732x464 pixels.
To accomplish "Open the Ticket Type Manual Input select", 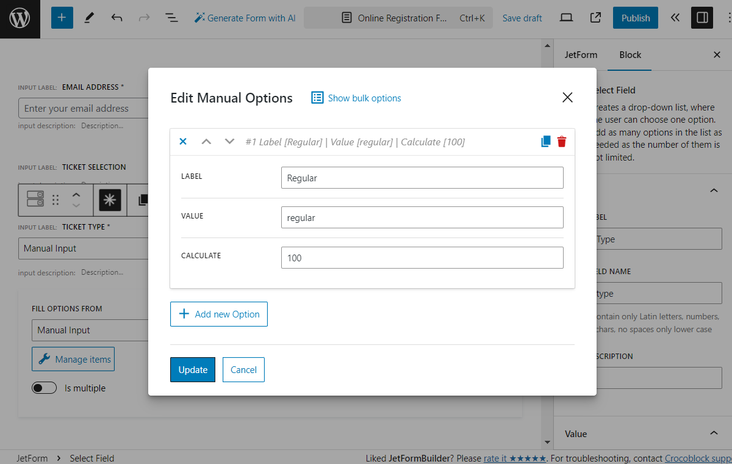I will click(83, 248).
